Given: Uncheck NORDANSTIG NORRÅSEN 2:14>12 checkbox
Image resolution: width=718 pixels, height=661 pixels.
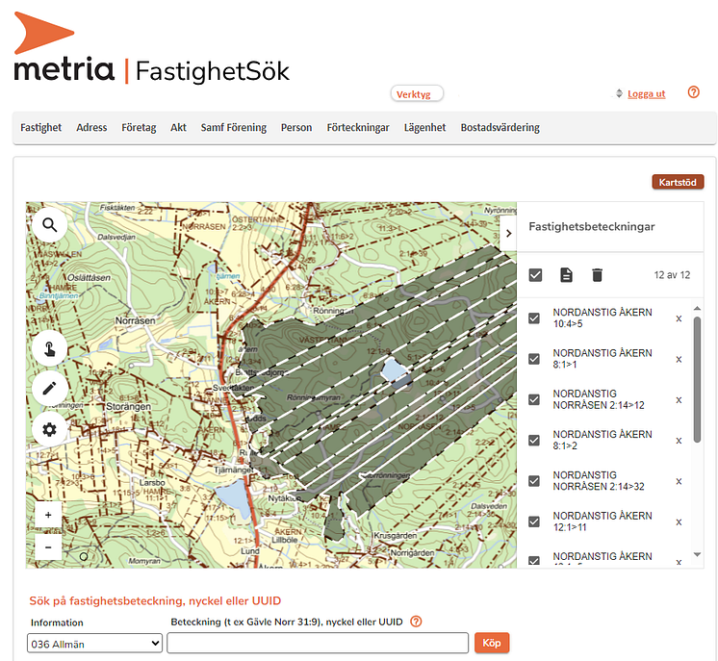Looking at the screenshot, I should pos(534,399).
